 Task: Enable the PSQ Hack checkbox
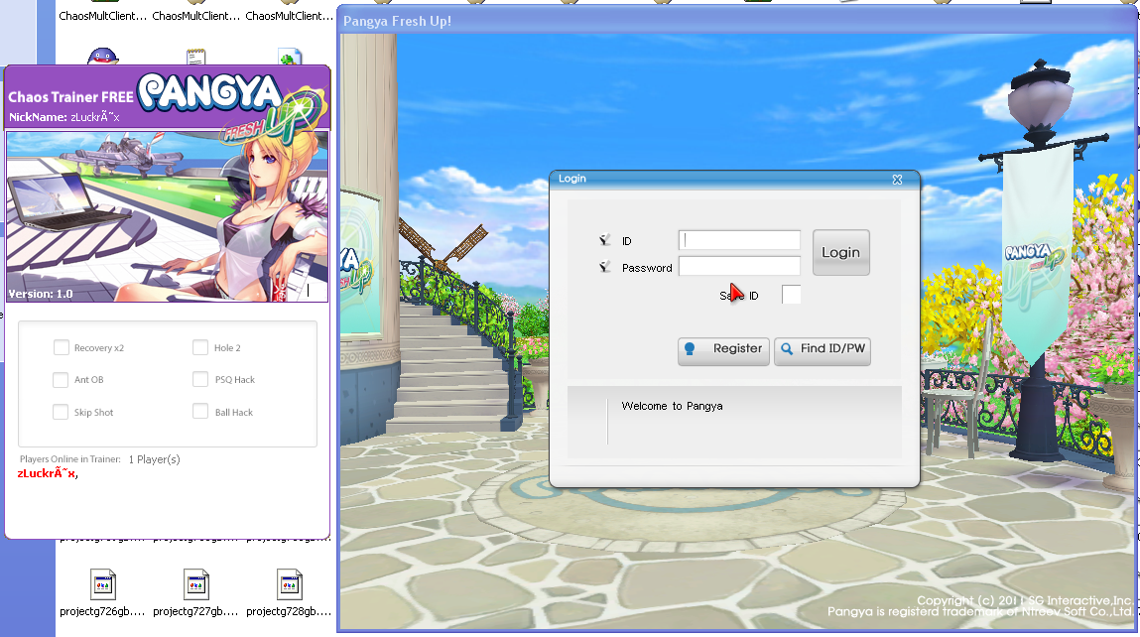(x=200, y=379)
